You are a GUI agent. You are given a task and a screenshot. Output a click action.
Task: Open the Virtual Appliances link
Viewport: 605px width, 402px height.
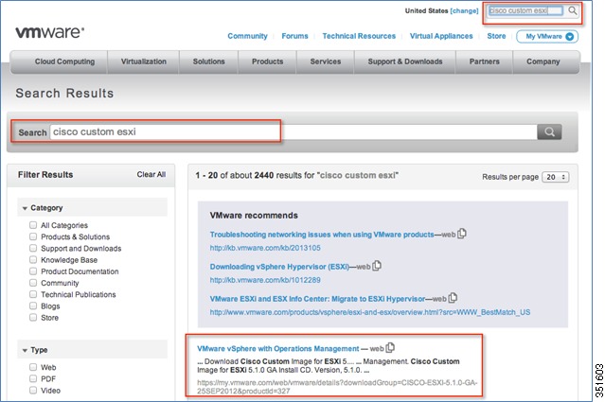441,36
